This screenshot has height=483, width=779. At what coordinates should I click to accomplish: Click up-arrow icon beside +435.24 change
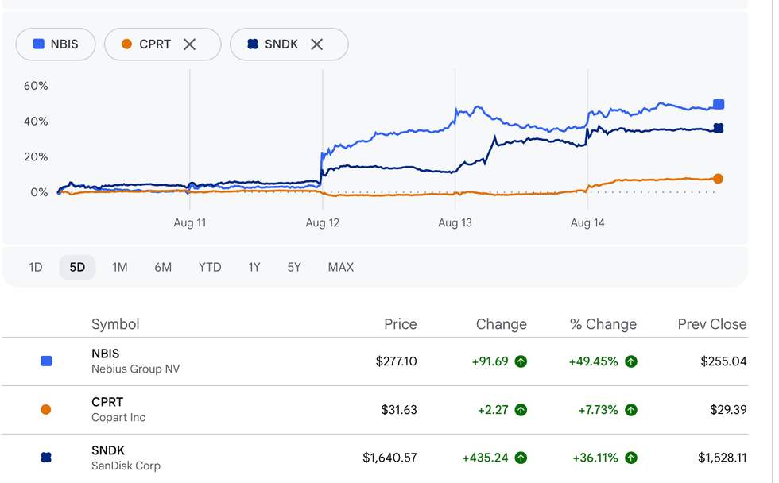tap(521, 458)
